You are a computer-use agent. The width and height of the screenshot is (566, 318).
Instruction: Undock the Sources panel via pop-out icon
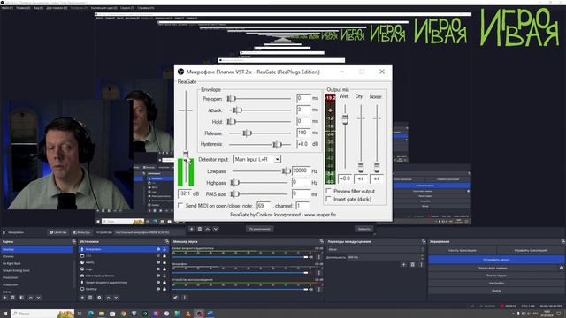[x=167, y=241]
